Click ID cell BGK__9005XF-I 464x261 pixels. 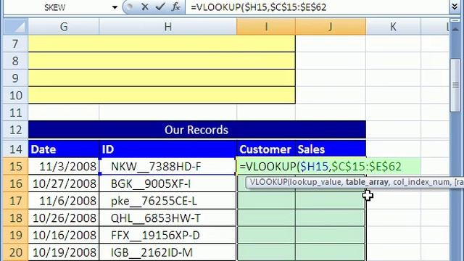tap(167, 183)
